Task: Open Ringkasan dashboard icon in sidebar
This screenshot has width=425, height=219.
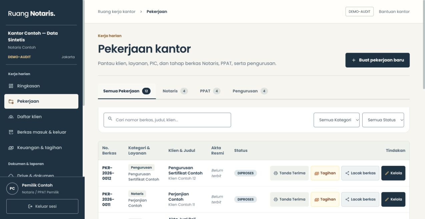Action: point(11,86)
